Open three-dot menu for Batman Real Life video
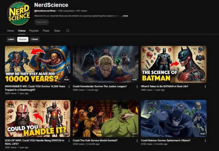The height and width of the screenshot is (151, 219). click(205, 87)
